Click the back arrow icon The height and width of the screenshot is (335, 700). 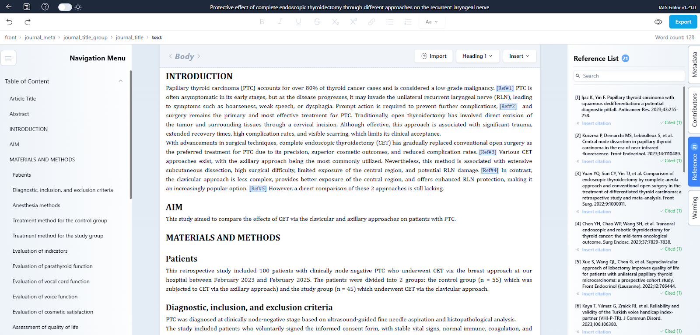coord(9,7)
